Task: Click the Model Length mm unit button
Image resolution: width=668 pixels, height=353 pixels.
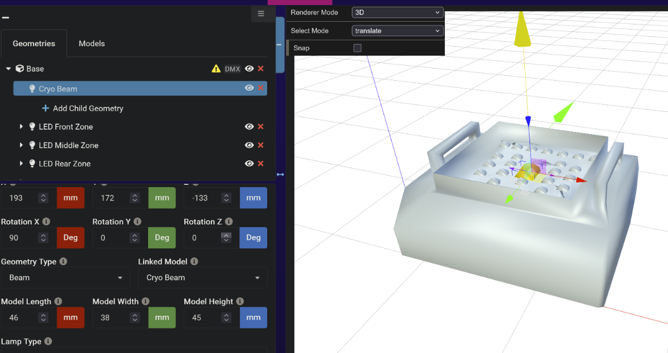Action: pyautogui.click(x=71, y=317)
